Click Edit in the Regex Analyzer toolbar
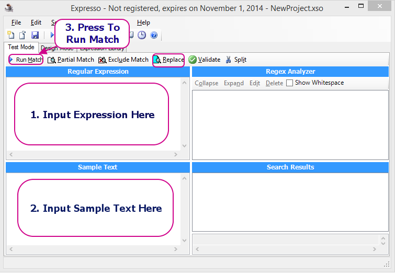 255,83
